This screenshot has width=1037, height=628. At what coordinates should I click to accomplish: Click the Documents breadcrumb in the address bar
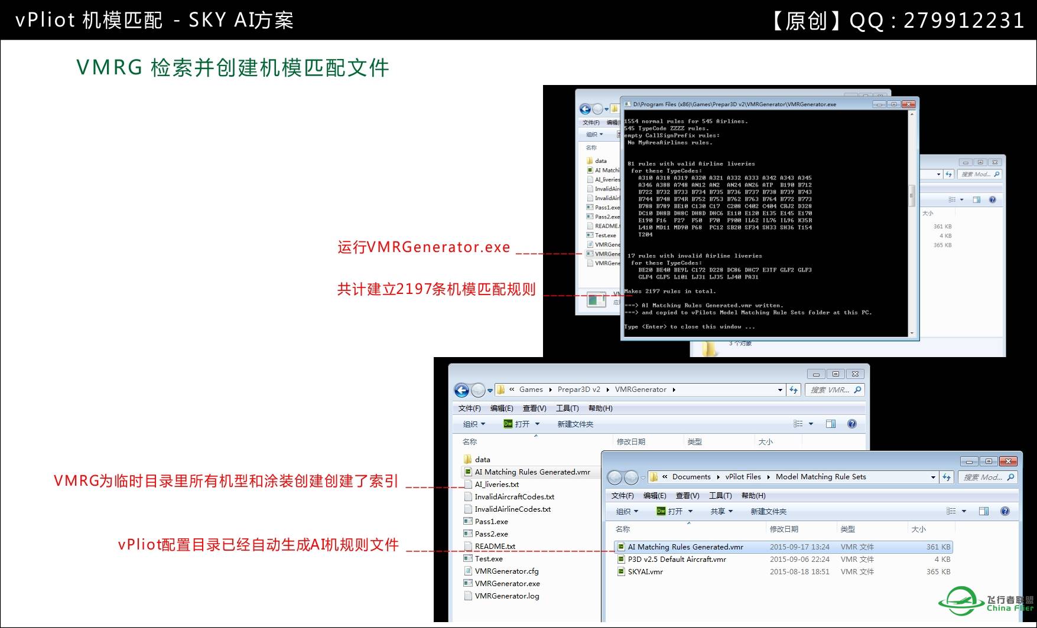point(691,477)
